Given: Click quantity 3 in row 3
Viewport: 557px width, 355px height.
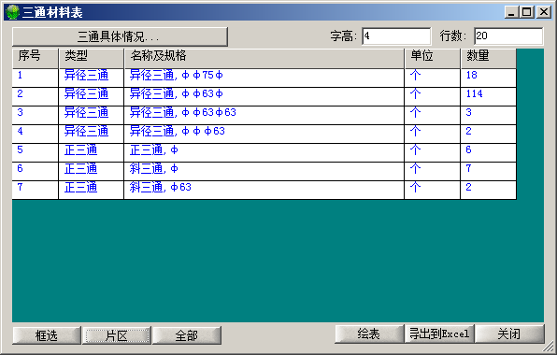Looking at the screenshot, I should [x=489, y=116].
